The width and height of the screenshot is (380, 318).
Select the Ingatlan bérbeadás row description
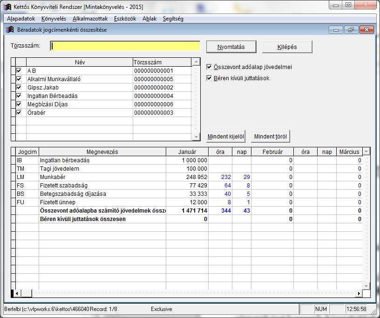coord(102,160)
